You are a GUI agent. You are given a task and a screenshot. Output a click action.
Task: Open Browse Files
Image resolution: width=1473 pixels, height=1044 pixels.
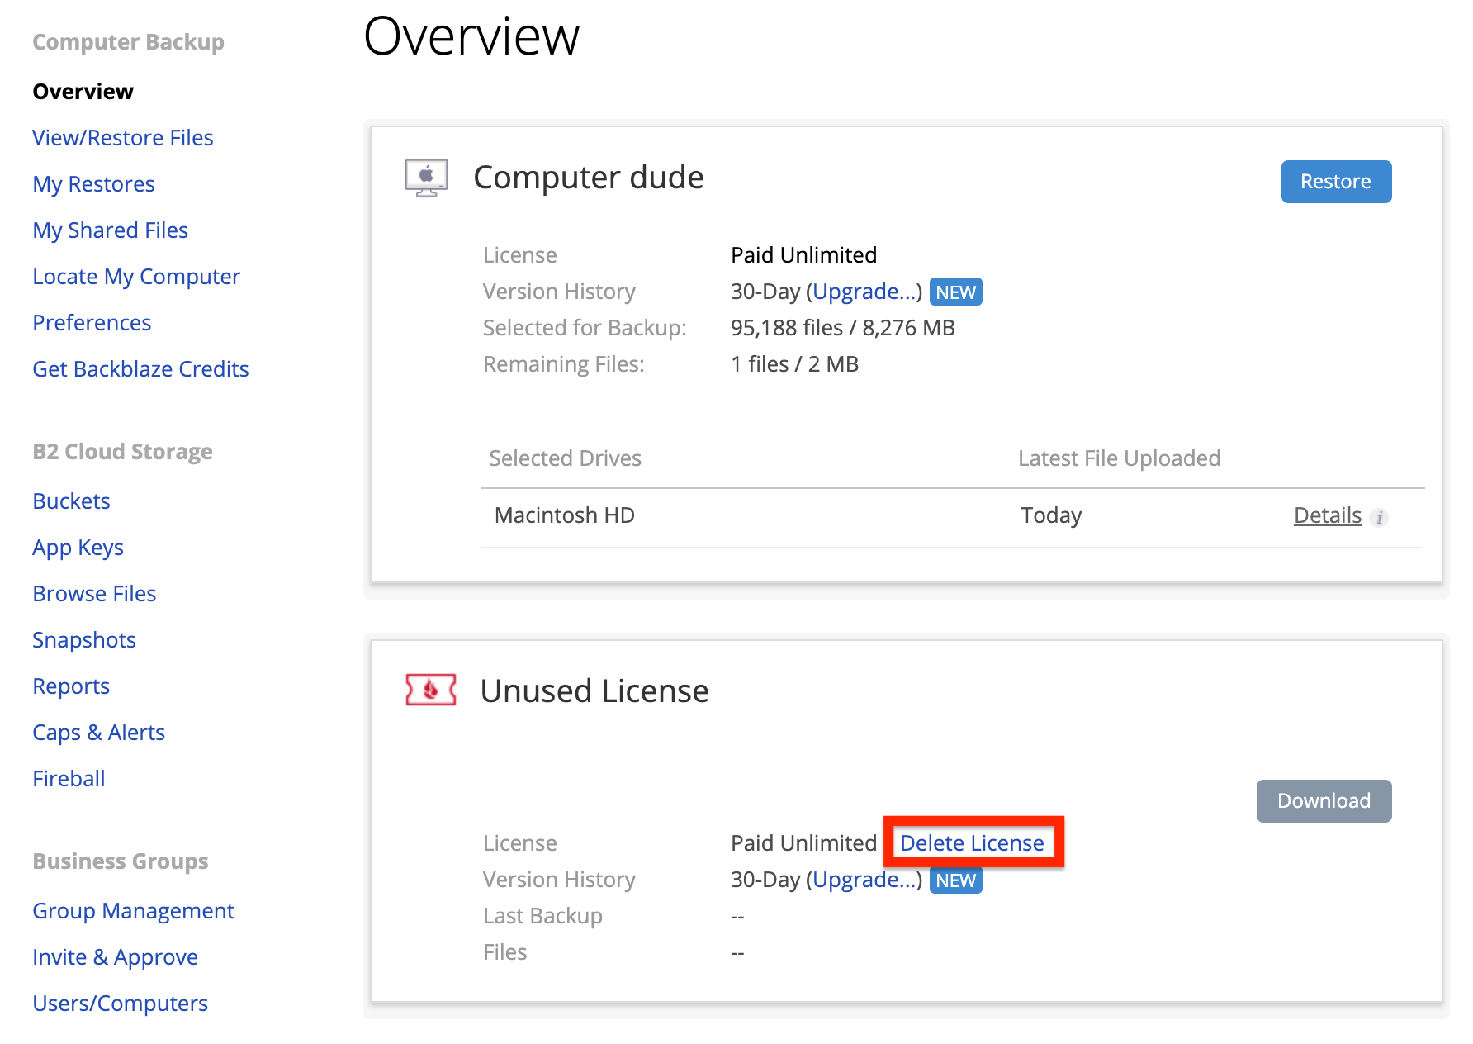94,594
